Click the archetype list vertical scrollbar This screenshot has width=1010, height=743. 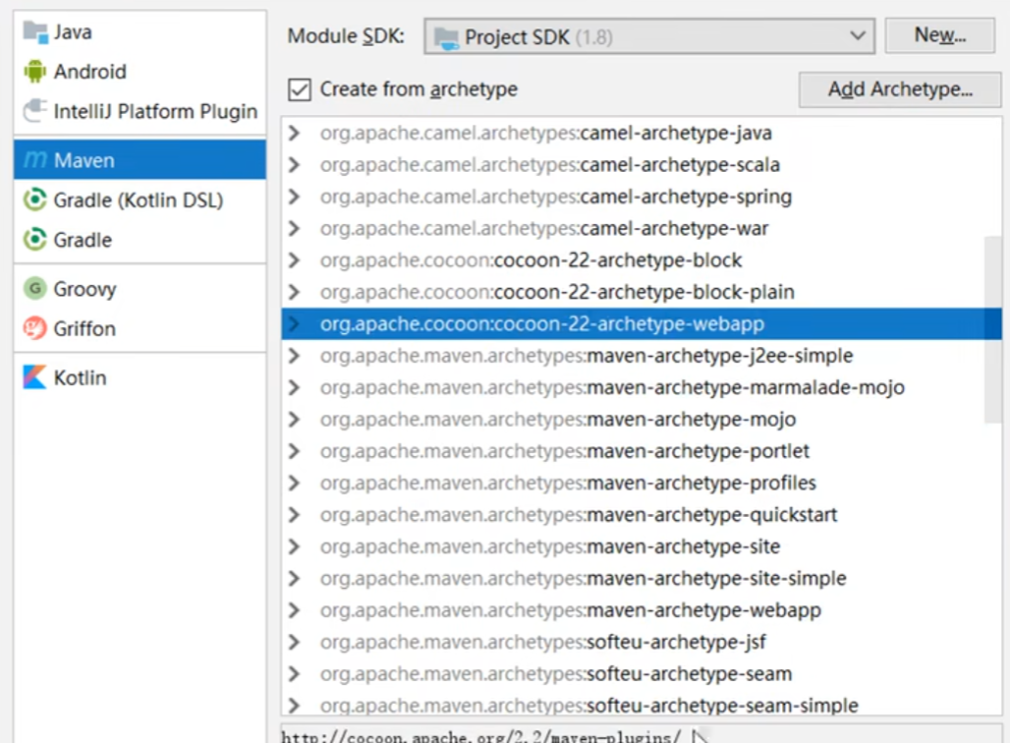coord(992,328)
